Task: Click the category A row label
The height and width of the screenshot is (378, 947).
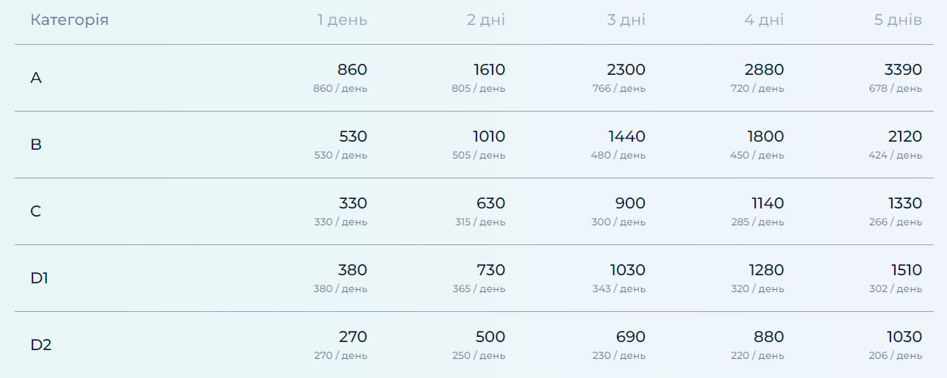Action: 36,78
